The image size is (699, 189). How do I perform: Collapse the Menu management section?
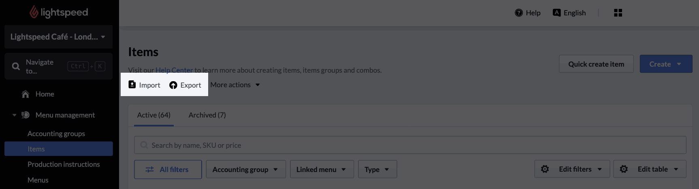click(x=14, y=115)
